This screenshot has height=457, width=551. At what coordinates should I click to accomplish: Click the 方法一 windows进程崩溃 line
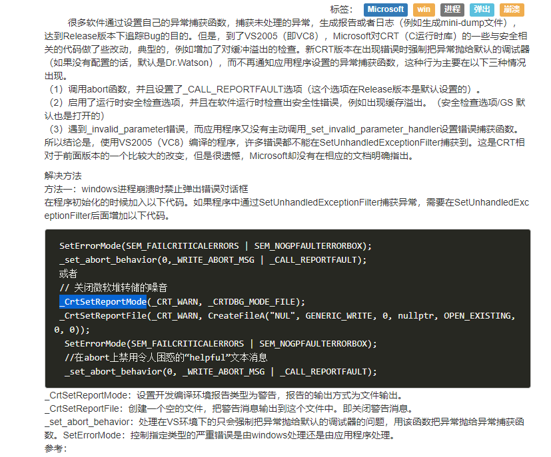(x=146, y=189)
